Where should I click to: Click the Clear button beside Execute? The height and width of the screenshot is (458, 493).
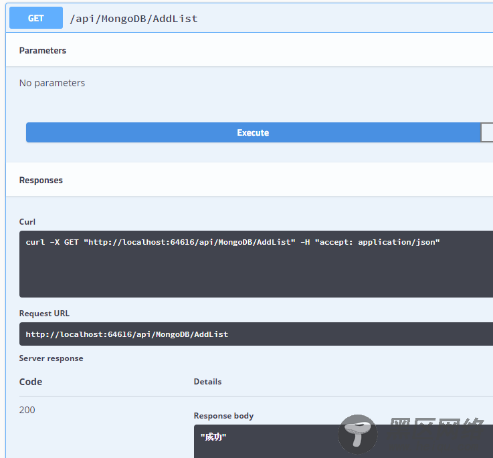(487, 132)
